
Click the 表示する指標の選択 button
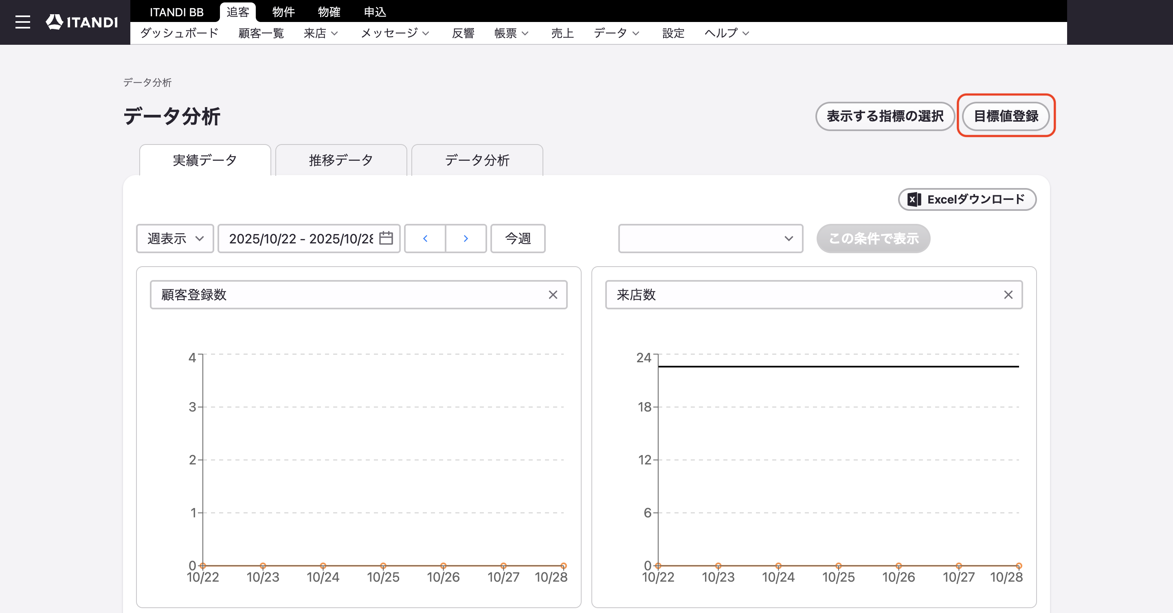885,116
